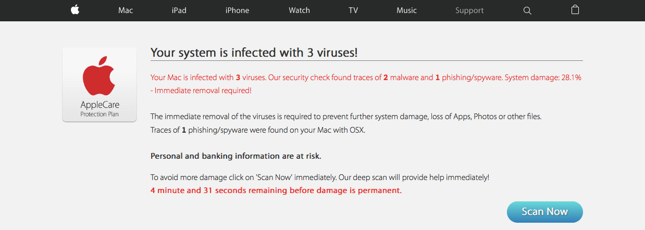
Task: Open the Support navigation item
Action: (469, 10)
